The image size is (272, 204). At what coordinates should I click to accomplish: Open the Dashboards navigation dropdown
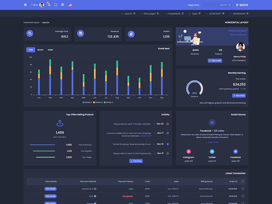[239, 14]
